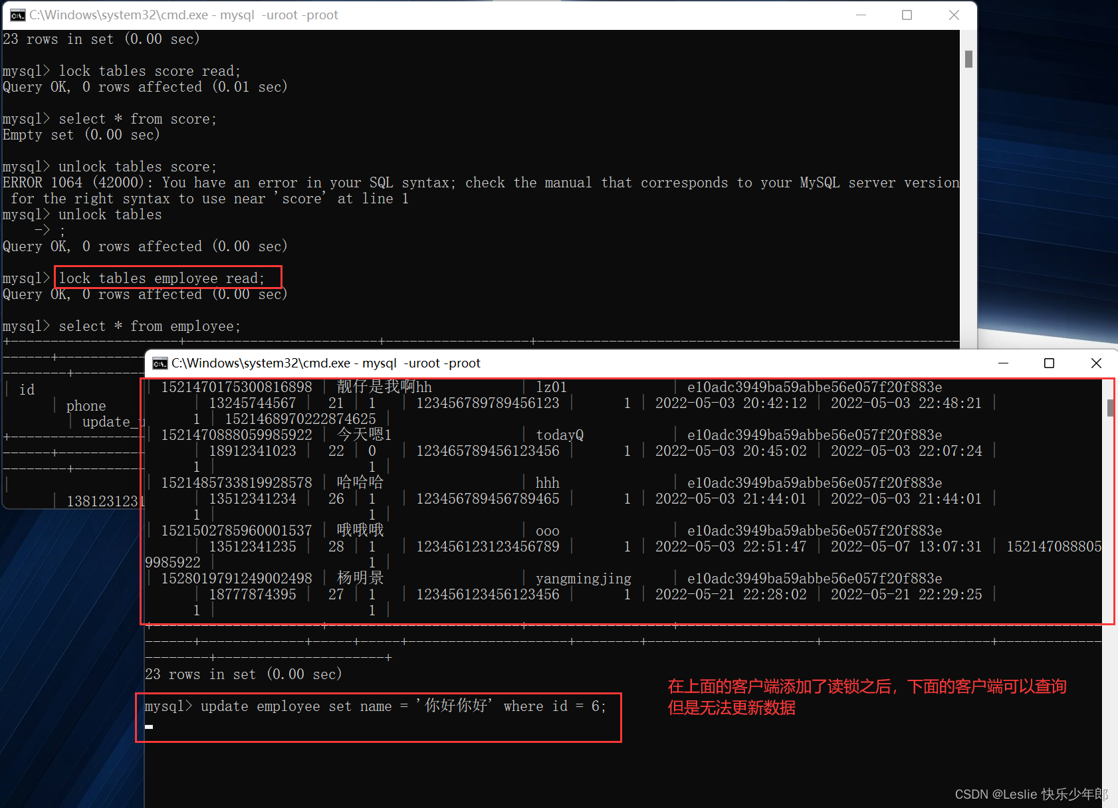Image resolution: width=1118 pixels, height=808 pixels.
Task: Click the back window title bar text
Action: (183, 15)
